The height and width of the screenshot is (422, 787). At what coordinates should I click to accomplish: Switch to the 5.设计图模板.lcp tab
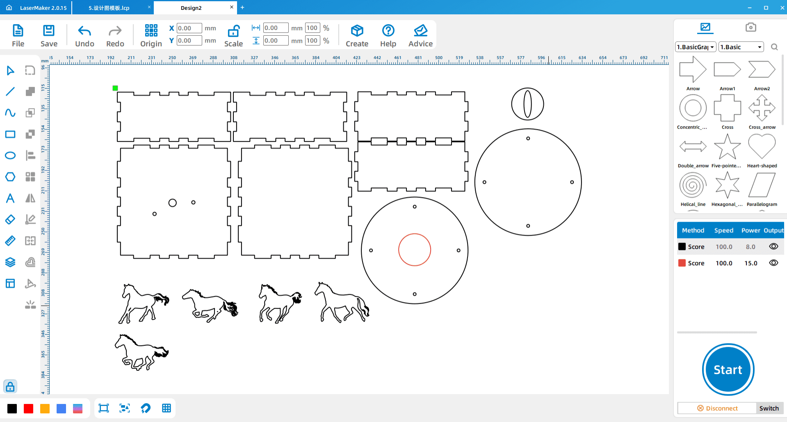tap(109, 8)
